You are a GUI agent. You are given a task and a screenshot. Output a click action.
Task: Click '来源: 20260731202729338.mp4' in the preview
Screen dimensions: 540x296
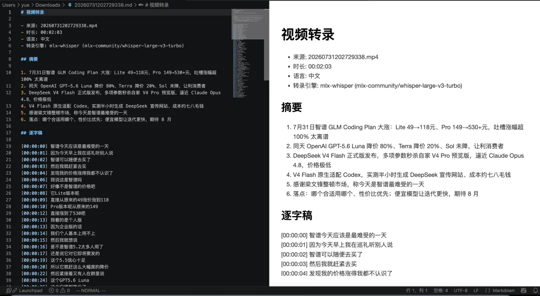tap(335, 57)
